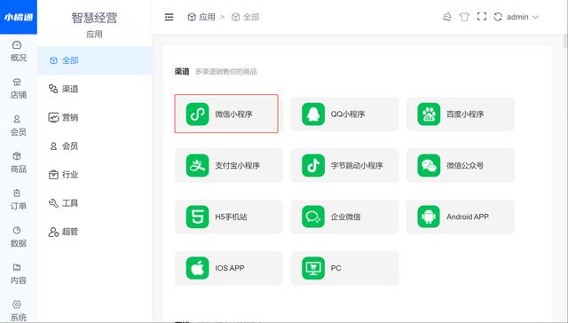The height and width of the screenshot is (323, 568).
Task: Select the 百度小程序 paw icon
Action: coord(429,114)
